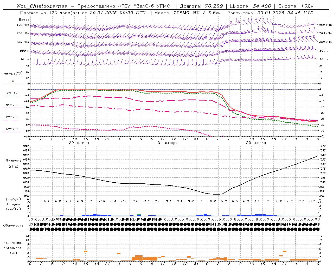Screen dimensions: 333x266
Task: Click the '(км)' unit label
Action: pyautogui.click(x=14, y=253)
